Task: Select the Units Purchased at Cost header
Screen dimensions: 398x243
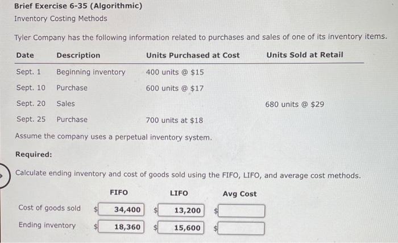Action: [x=193, y=55]
